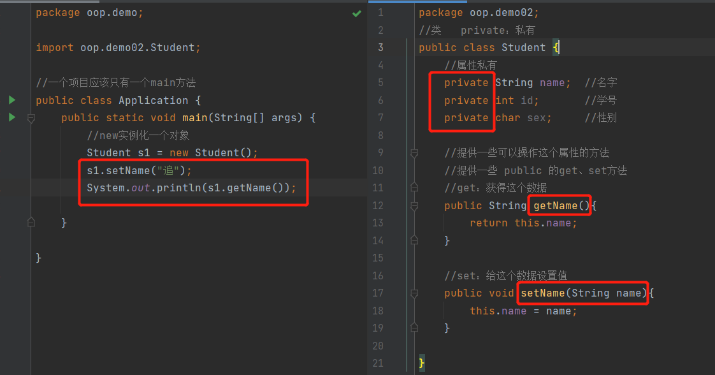Click line number 20 in right gutter
This screenshot has height=375, width=715.
coord(378,346)
